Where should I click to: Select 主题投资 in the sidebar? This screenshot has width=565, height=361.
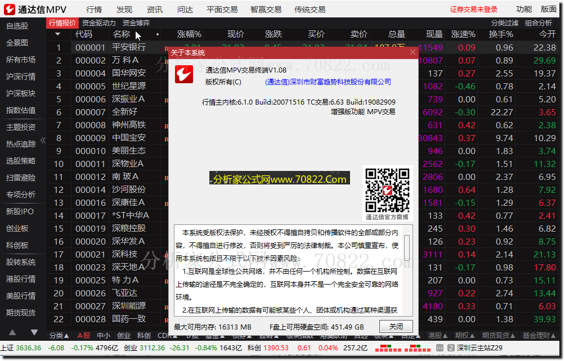click(21, 128)
